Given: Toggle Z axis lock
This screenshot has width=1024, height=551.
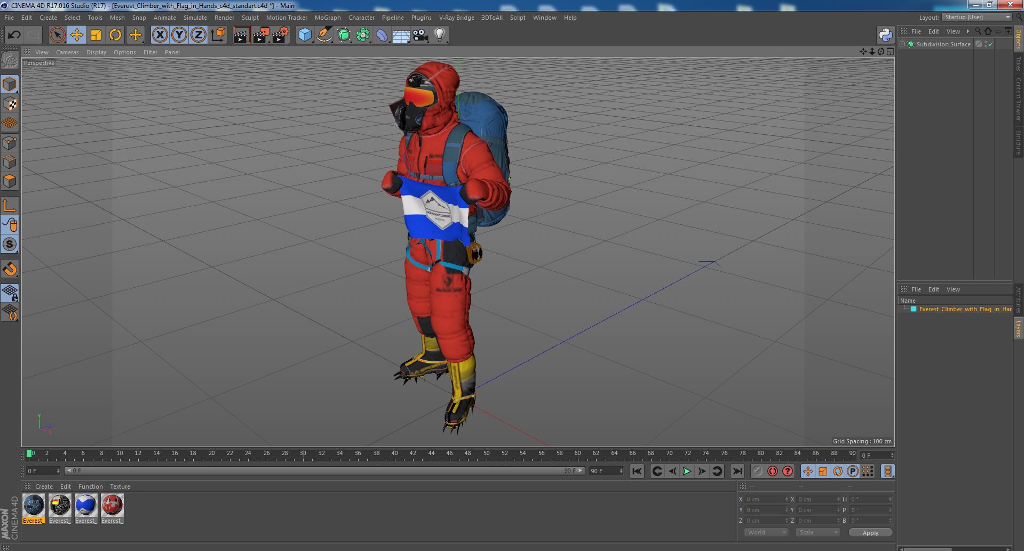Looking at the screenshot, I should (199, 35).
